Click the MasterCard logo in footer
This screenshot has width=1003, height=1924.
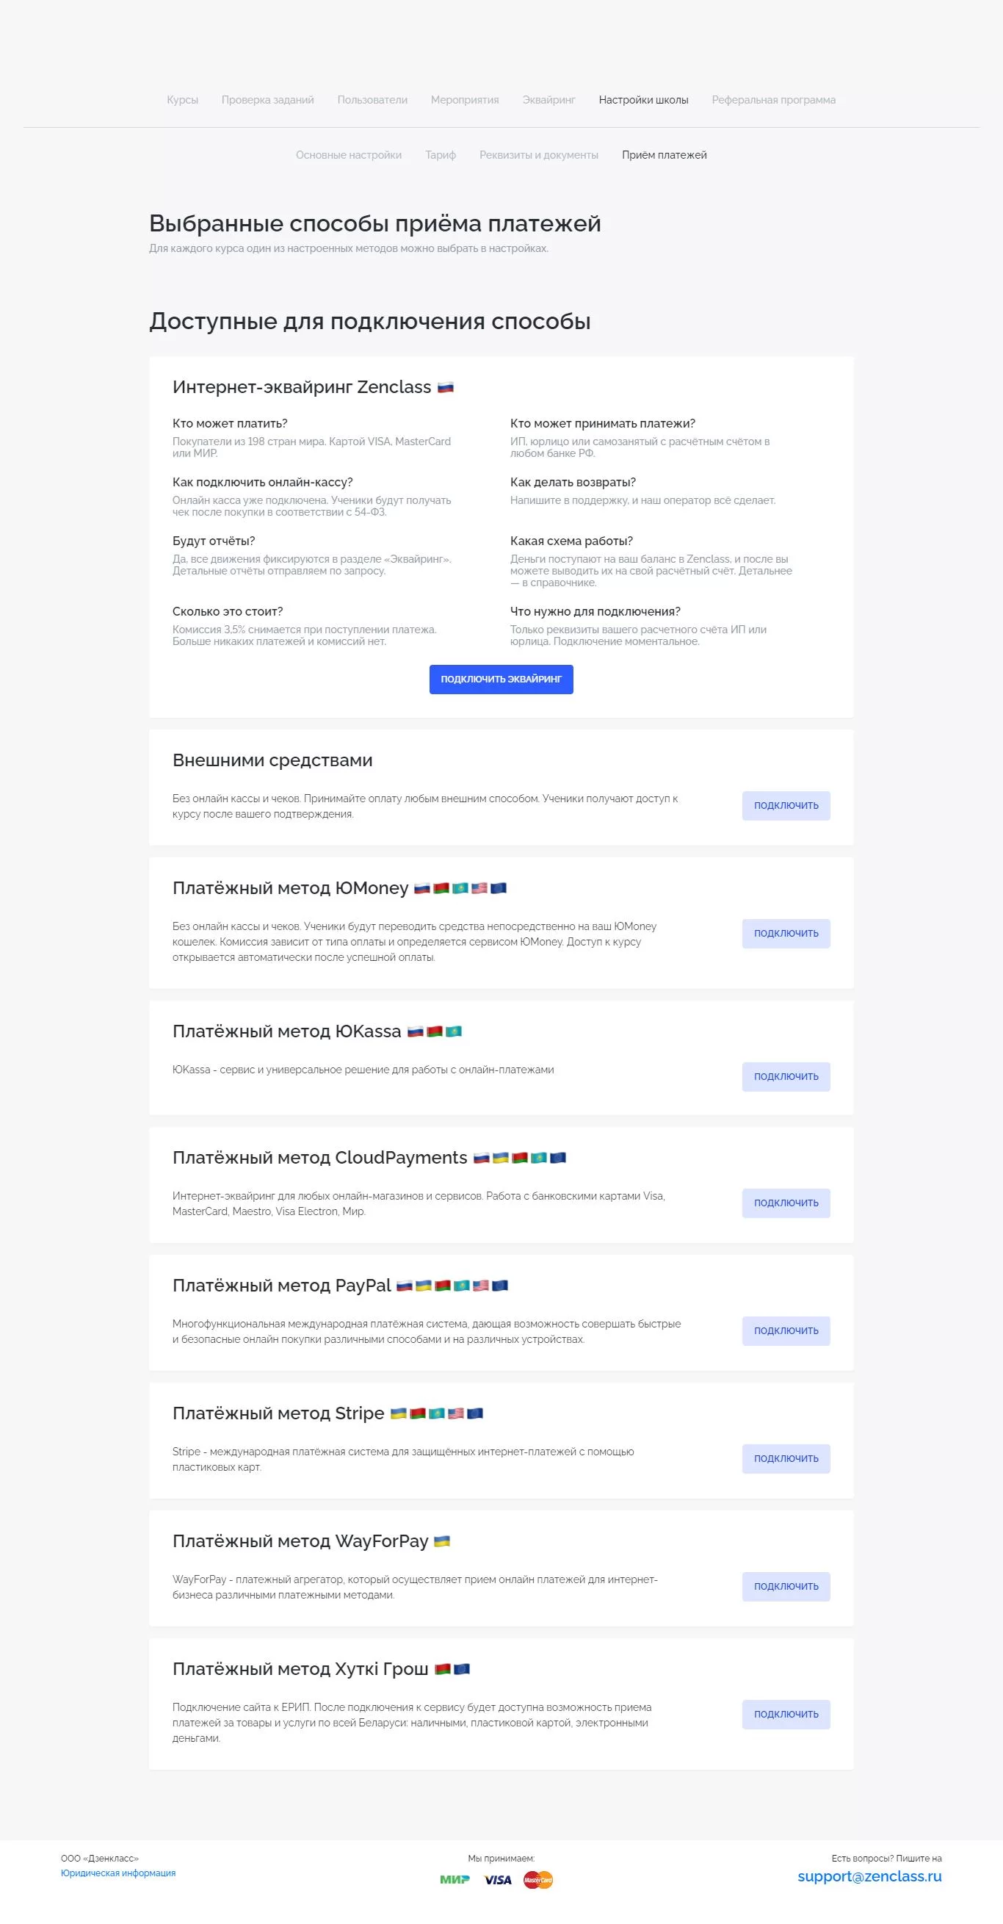click(538, 1879)
